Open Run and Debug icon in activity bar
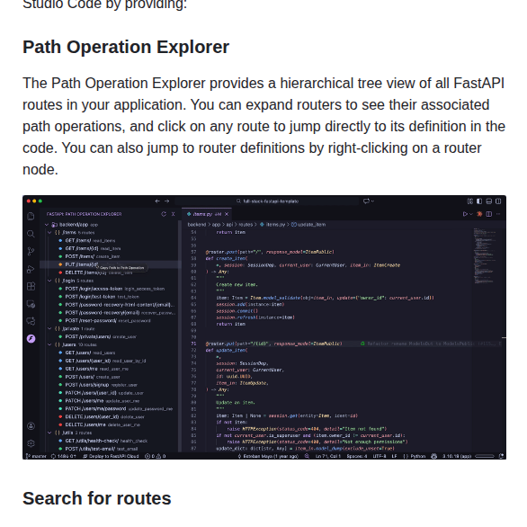Image resolution: width=527 pixels, height=527 pixels. tap(31, 269)
